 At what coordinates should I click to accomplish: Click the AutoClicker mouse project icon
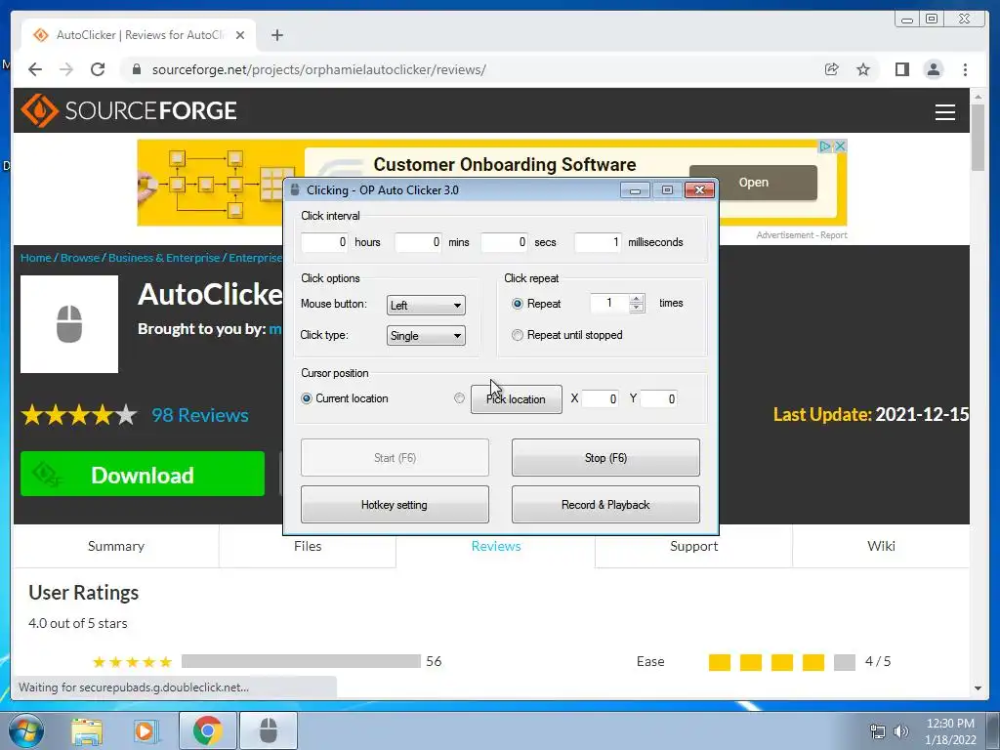point(69,324)
